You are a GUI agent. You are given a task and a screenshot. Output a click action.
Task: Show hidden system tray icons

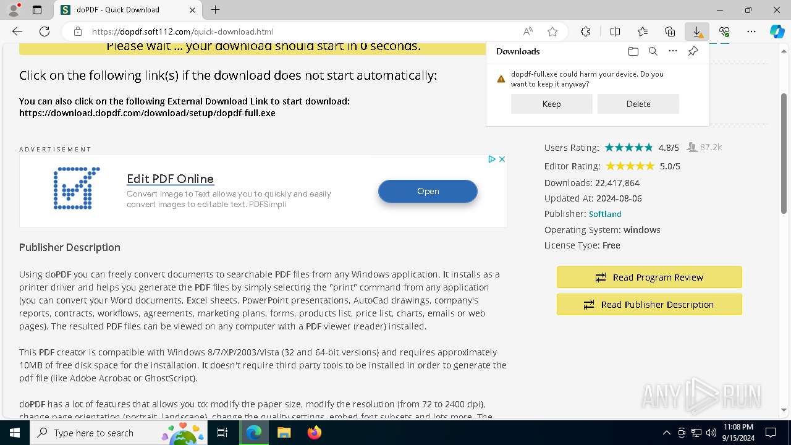[666, 433]
